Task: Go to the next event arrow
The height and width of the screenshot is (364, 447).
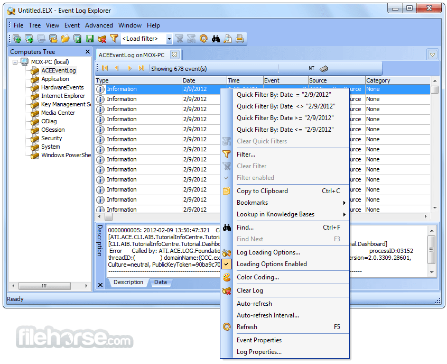Action: coord(129,68)
